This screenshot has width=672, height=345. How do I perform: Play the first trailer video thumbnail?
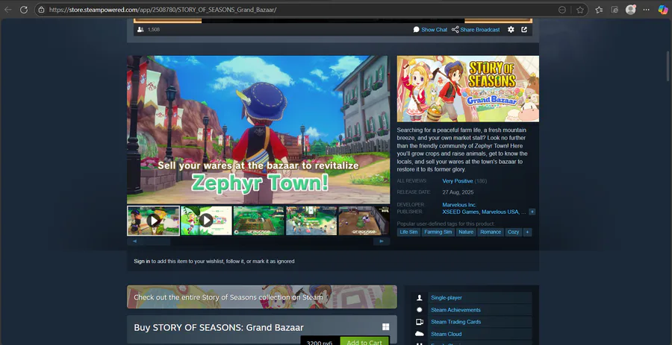[x=153, y=221]
